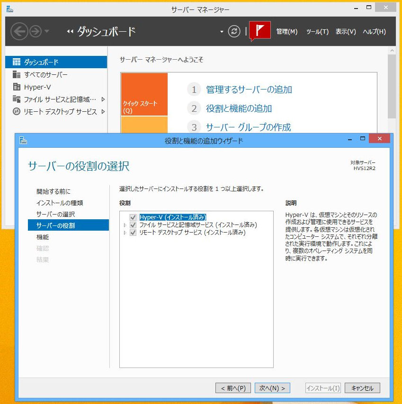Image resolution: width=402 pixels, height=404 pixels.
Task: Expand ファイル サービスと記憶域 sidebar arrow
Action: pyautogui.click(x=103, y=99)
